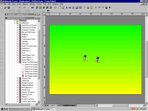
Task: Select Earth, Fire and Water library
Action: tap(29, 46)
